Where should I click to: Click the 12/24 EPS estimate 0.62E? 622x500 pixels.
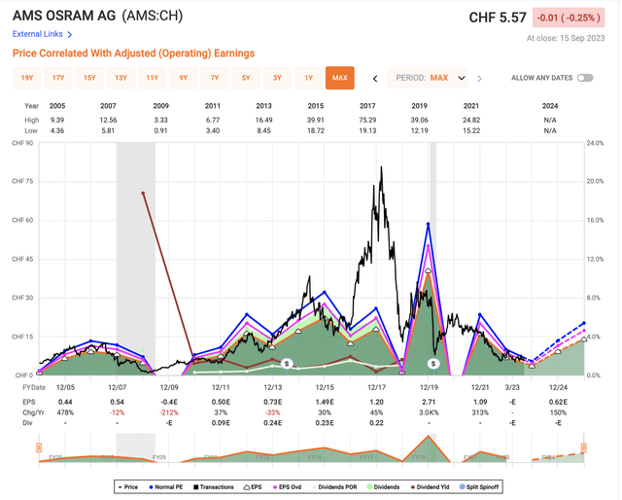click(558, 402)
